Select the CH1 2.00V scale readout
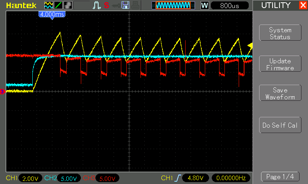 coord(30,178)
